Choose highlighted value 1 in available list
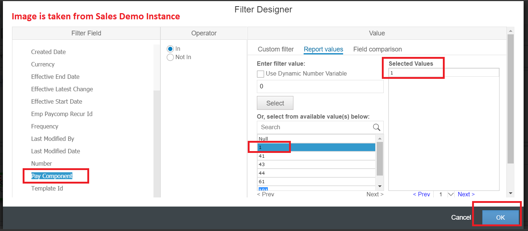This screenshot has width=528, height=231. click(x=316, y=147)
